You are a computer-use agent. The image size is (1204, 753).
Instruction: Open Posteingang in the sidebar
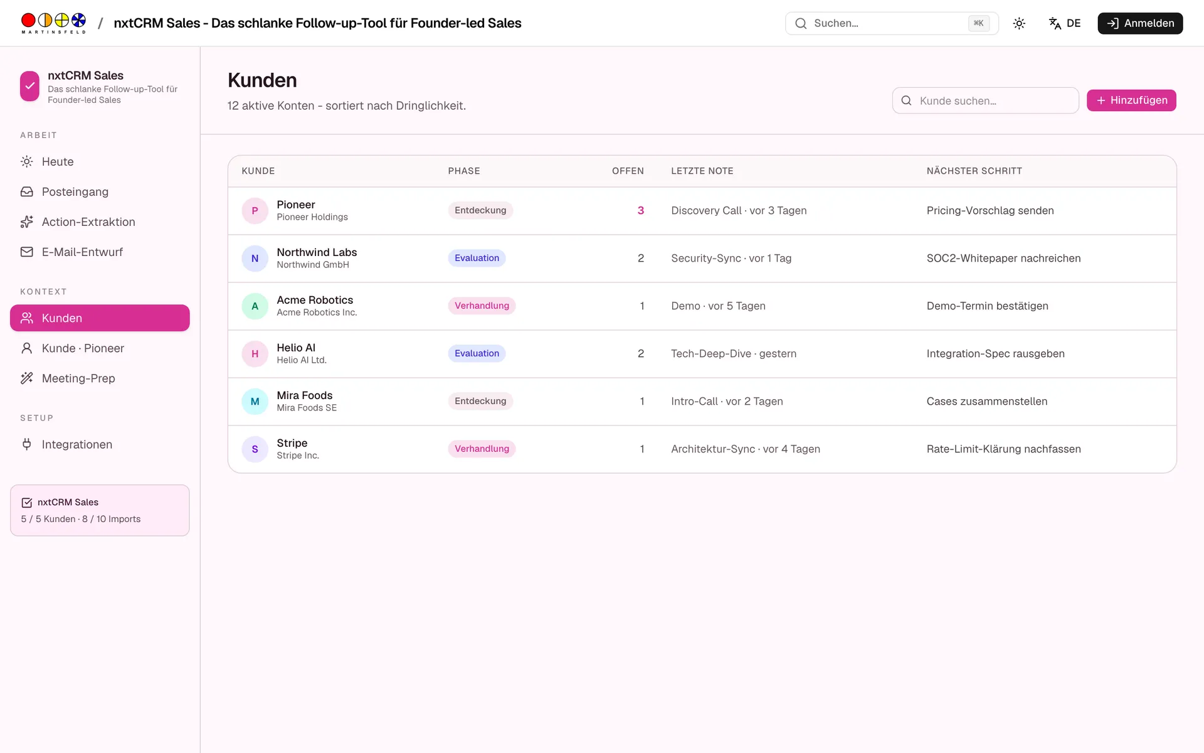click(x=100, y=192)
